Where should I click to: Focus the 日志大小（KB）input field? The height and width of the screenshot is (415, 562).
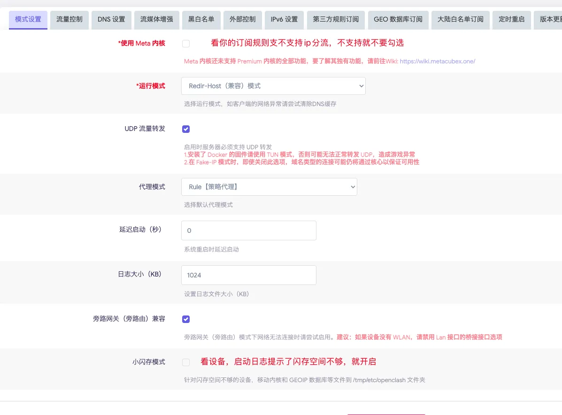click(x=248, y=275)
